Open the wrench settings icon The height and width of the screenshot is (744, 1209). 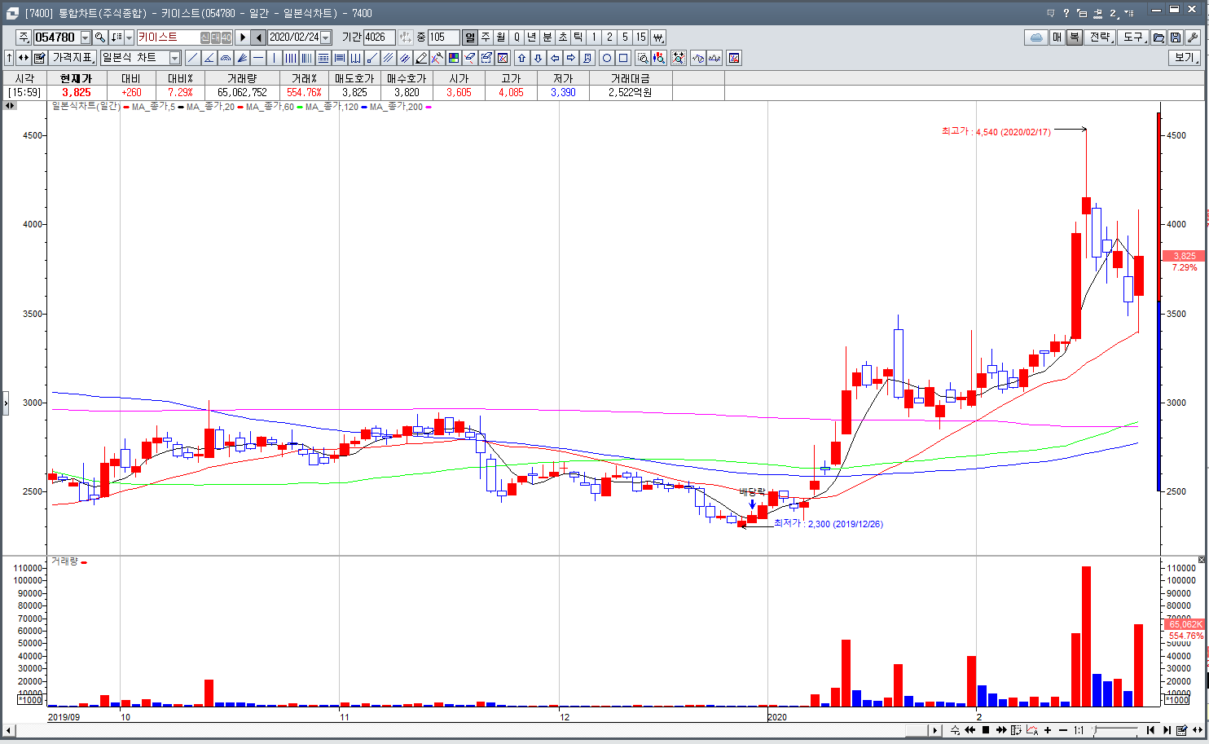click(1193, 37)
